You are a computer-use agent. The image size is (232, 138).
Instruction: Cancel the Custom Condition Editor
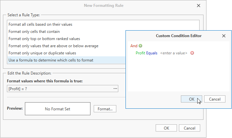coord(215,99)
